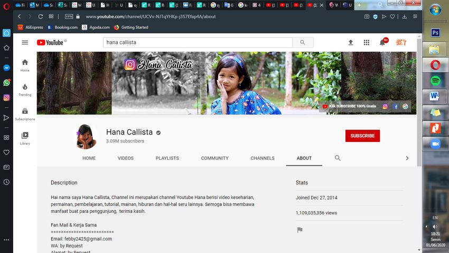Go to Home in YouTube sidebar
Image resolution: width=449 pixels, height=253 pixels.
pos(25,66)
